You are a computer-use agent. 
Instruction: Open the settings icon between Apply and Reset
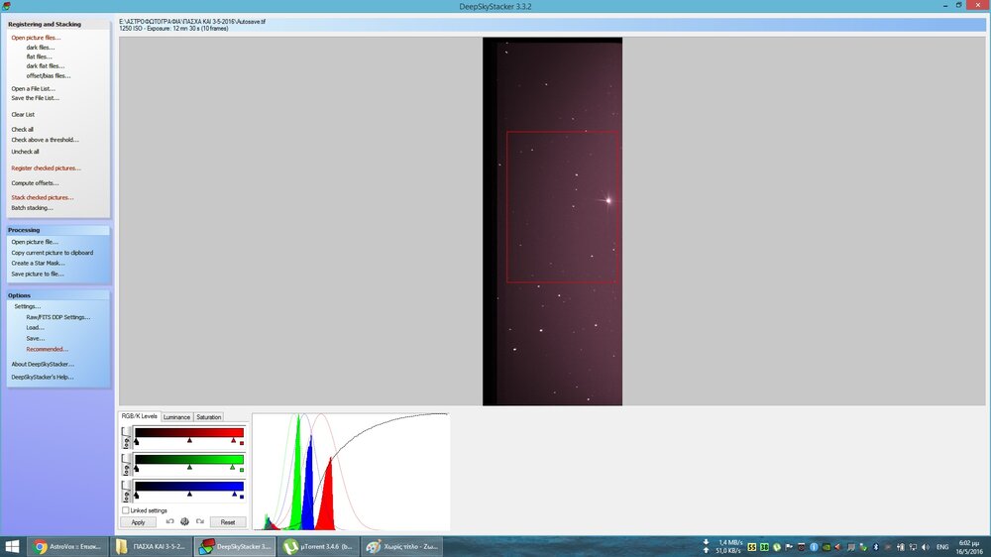coord(184,521)
